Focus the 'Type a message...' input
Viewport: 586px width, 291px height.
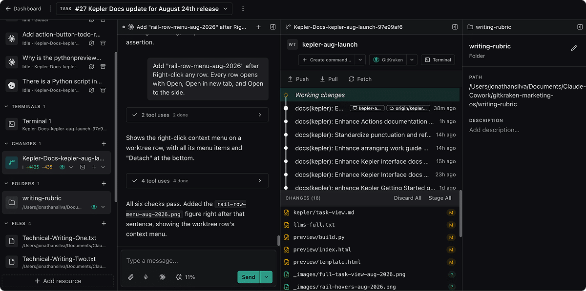pyautogui.click(x=198, y=261)
